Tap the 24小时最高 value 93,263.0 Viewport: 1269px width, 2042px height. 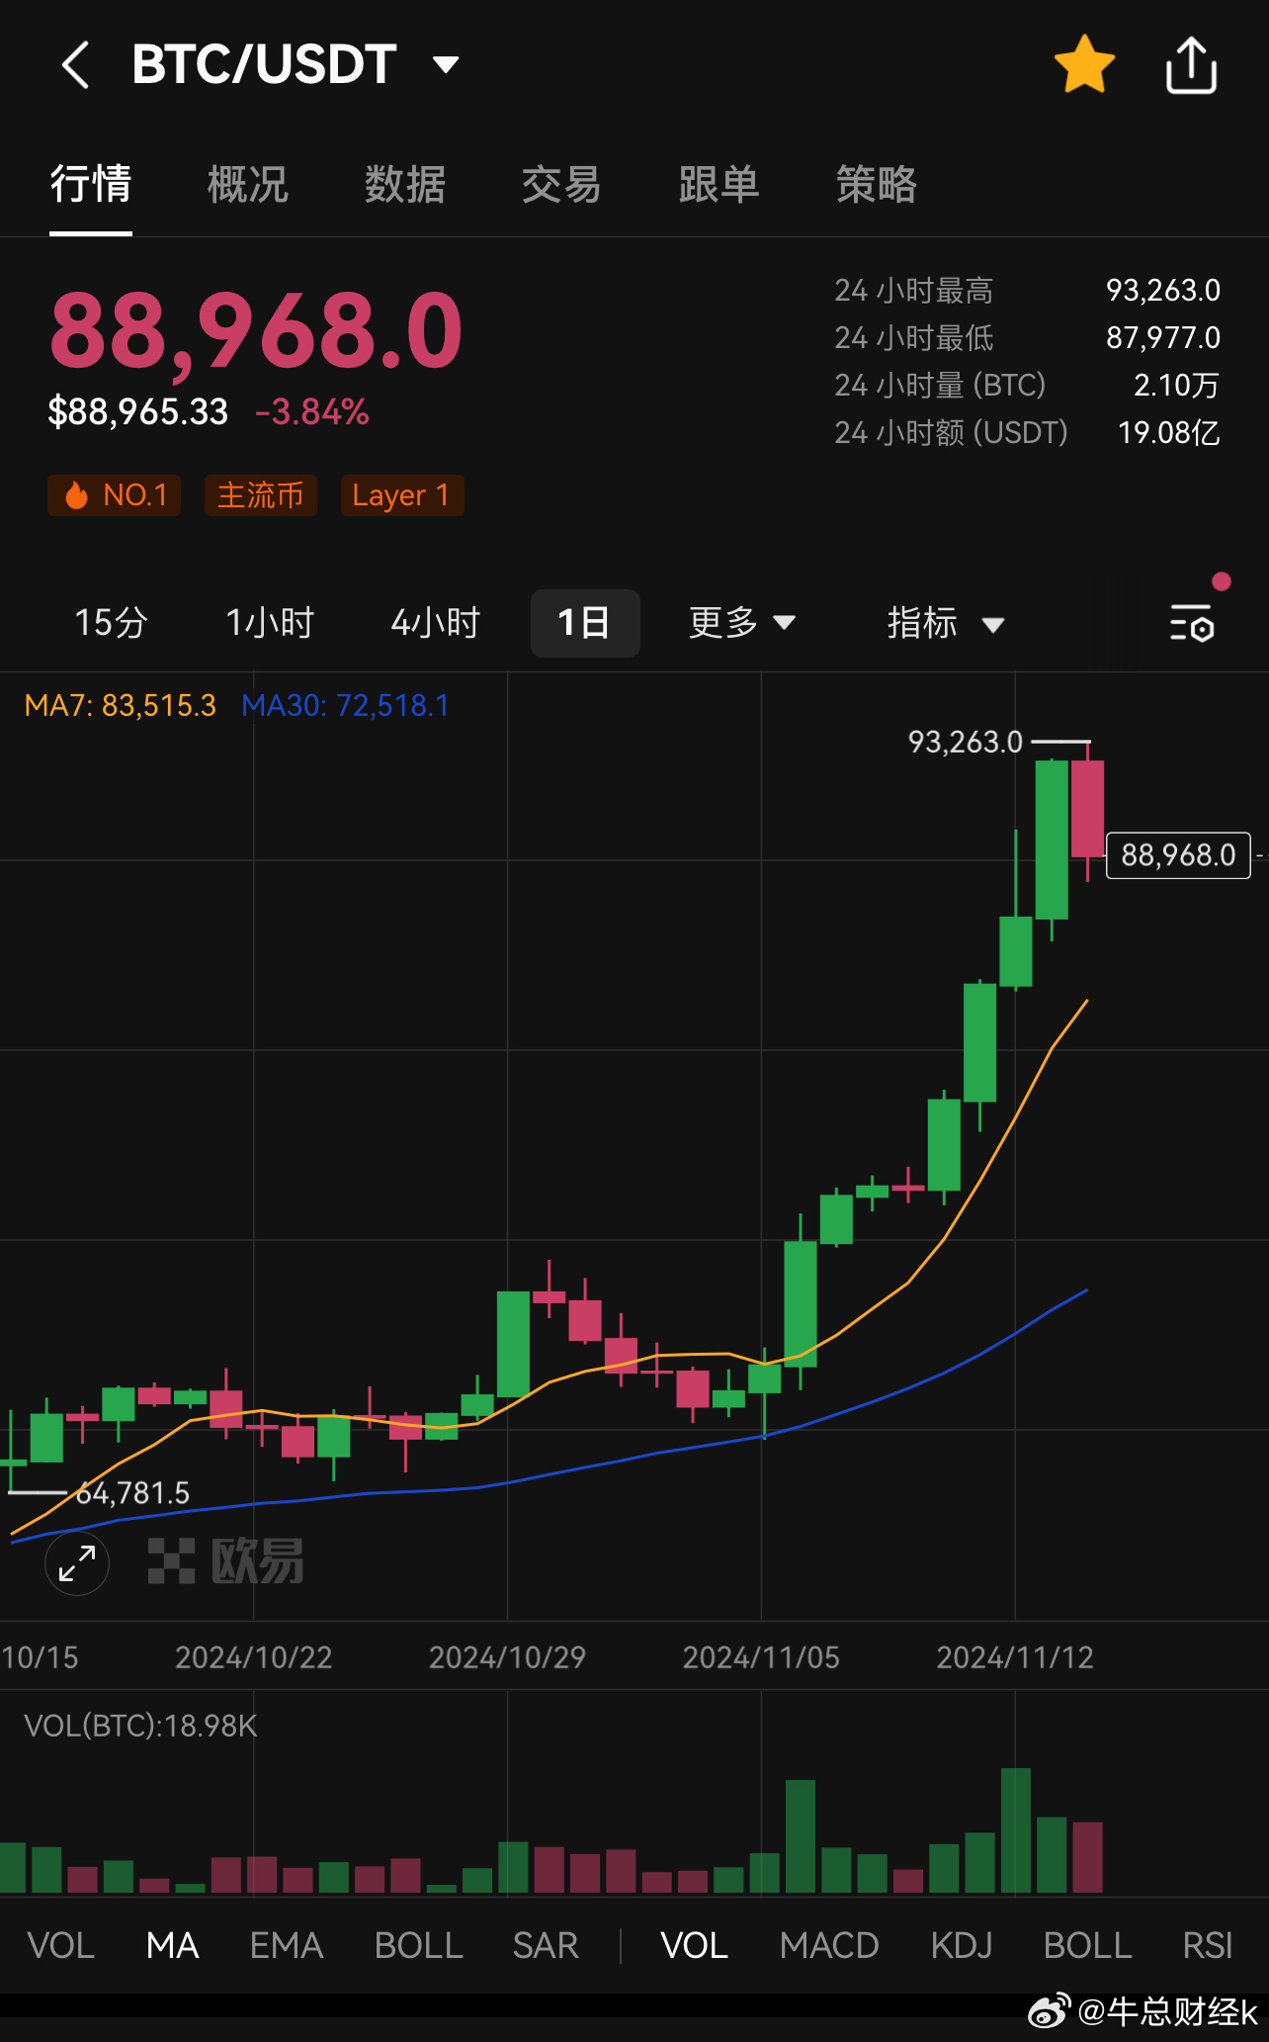1163,290
